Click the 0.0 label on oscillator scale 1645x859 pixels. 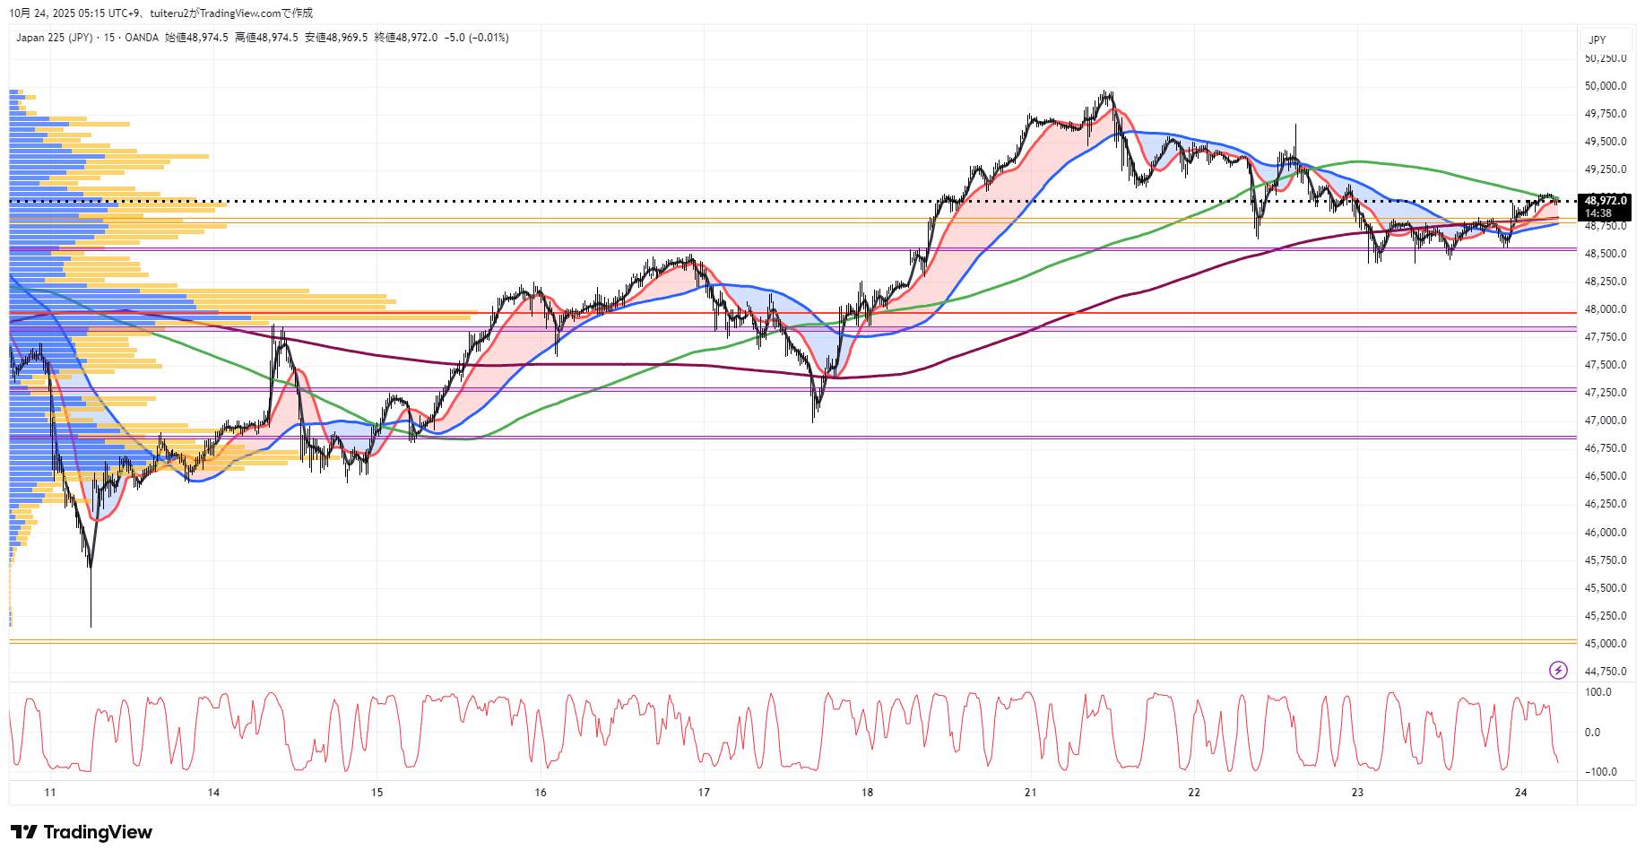point(1592,733)
